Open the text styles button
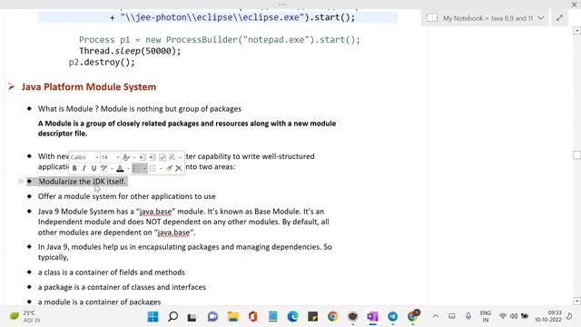 click(x=126, y=157)
